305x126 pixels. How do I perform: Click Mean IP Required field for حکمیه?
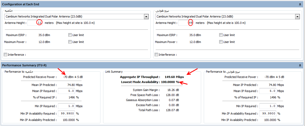point(66,91)
